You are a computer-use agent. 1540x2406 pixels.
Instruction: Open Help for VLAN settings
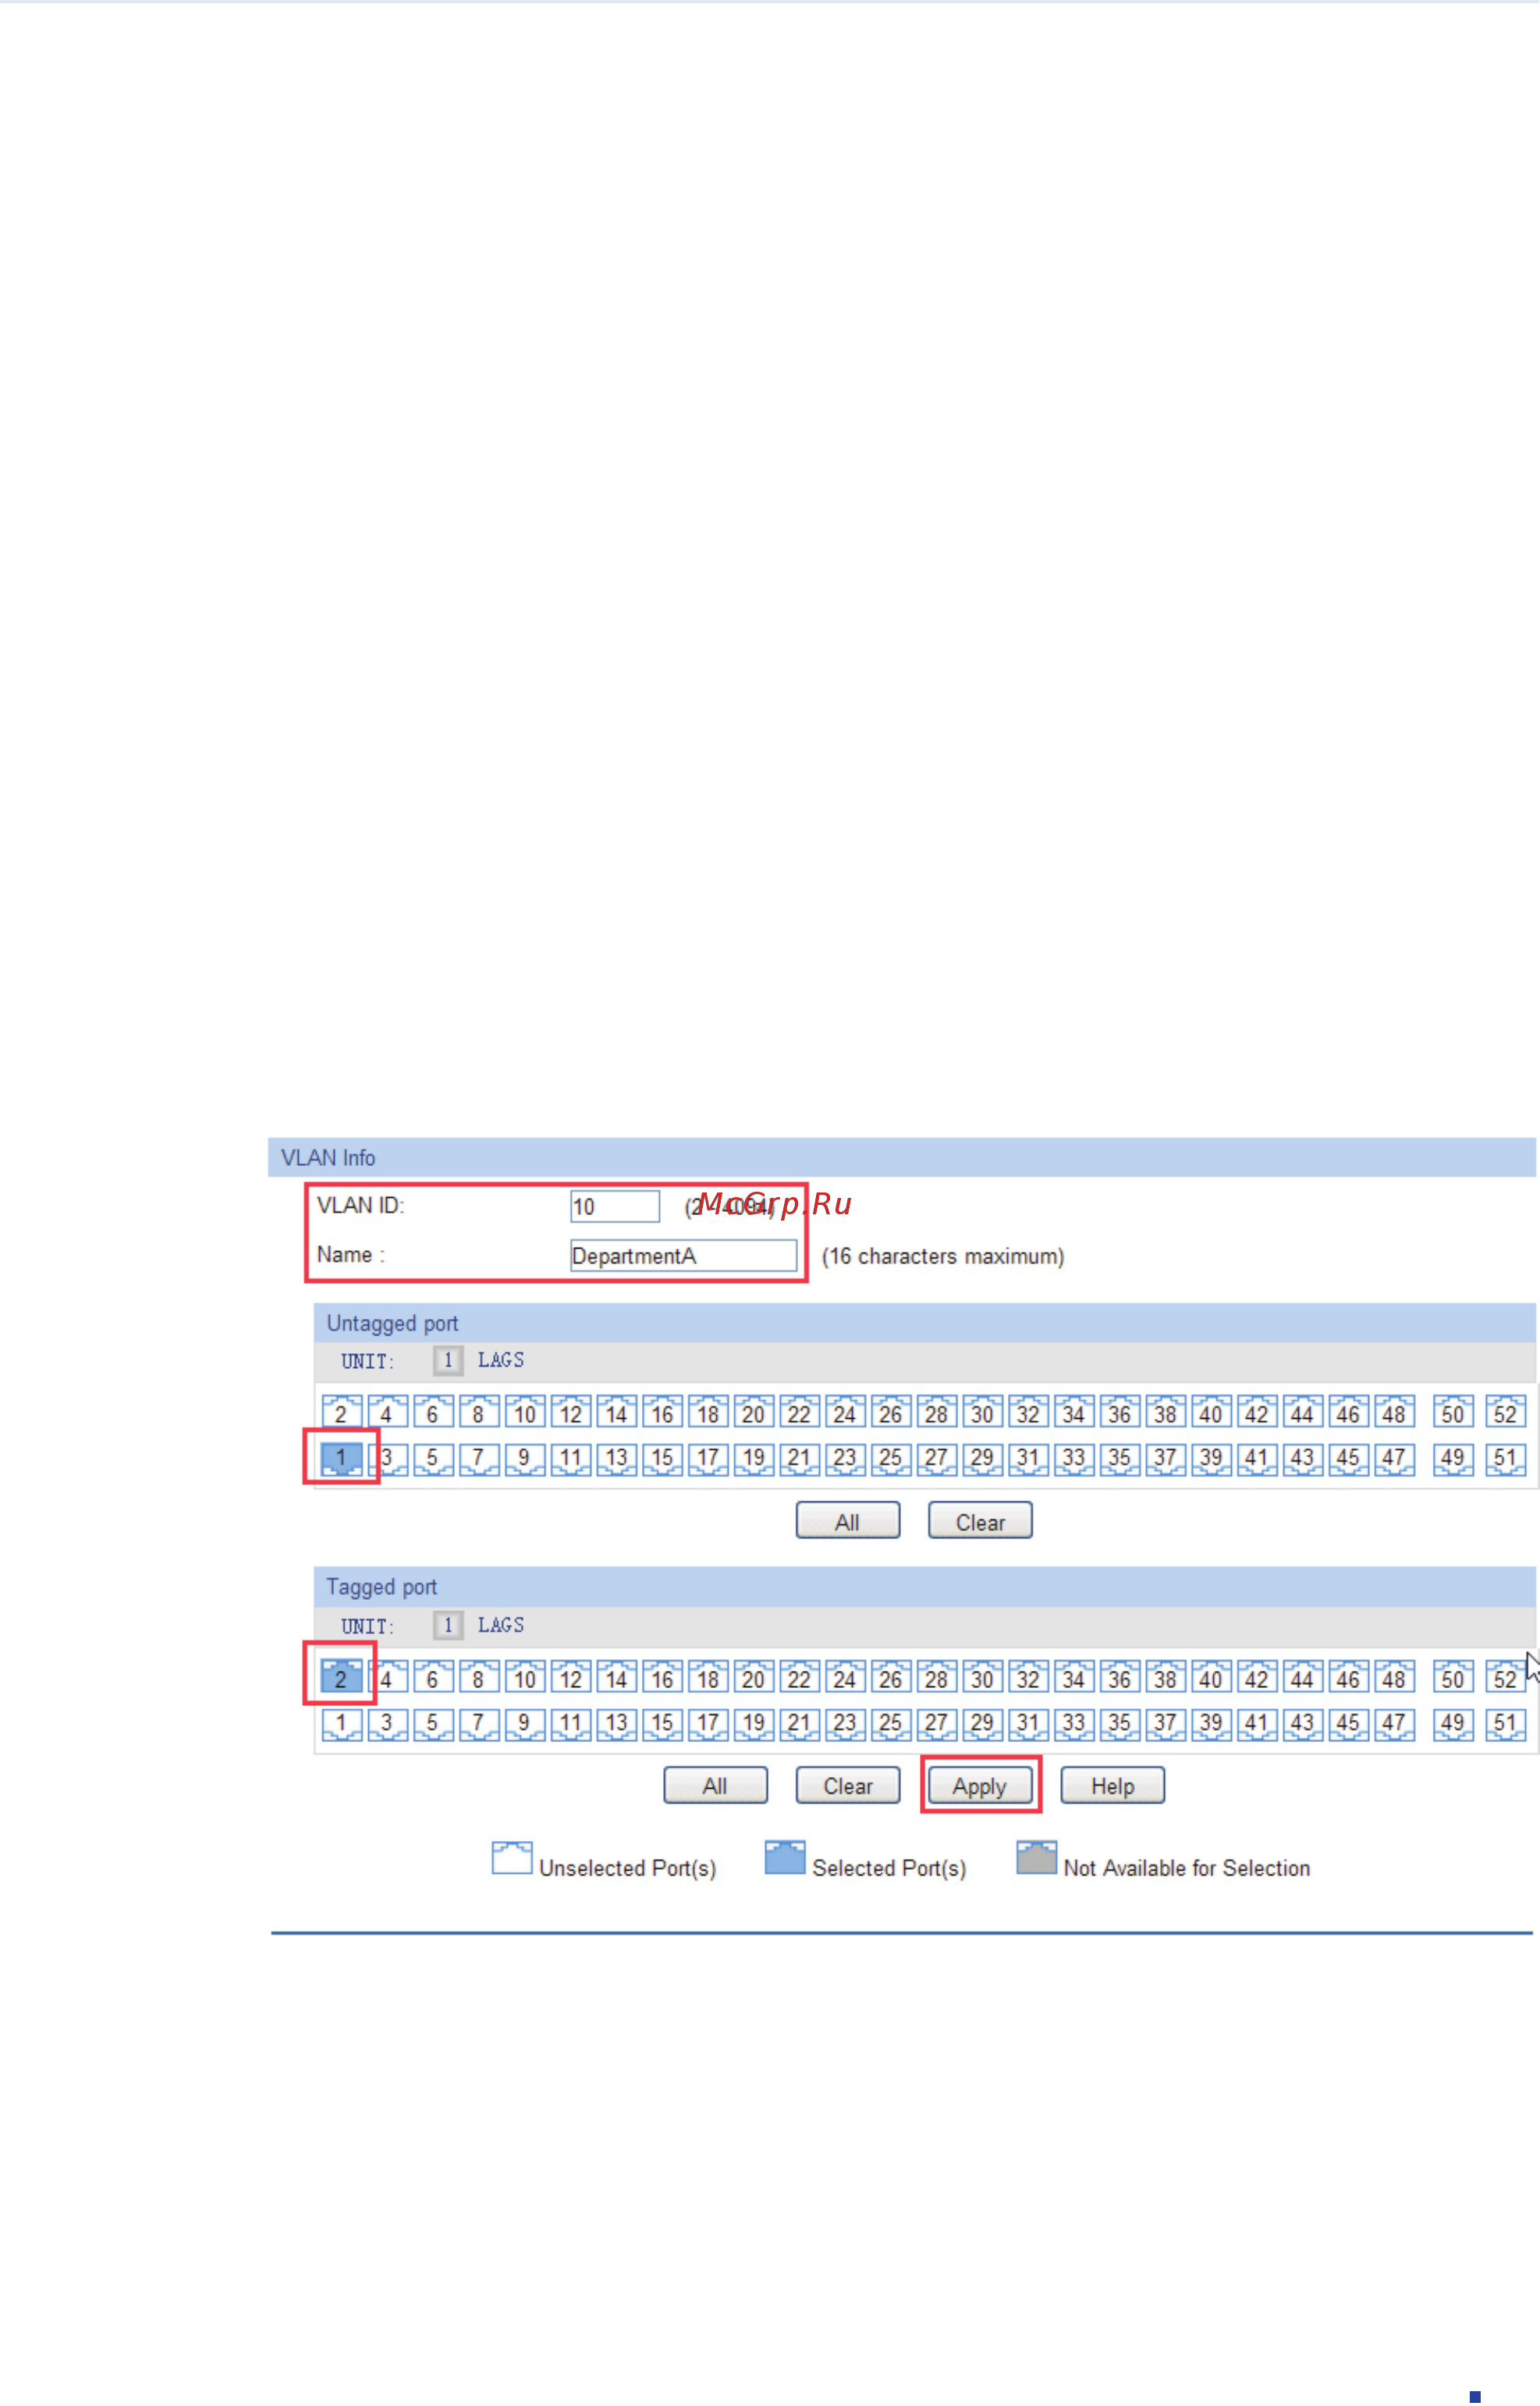coord(1113,1786)
